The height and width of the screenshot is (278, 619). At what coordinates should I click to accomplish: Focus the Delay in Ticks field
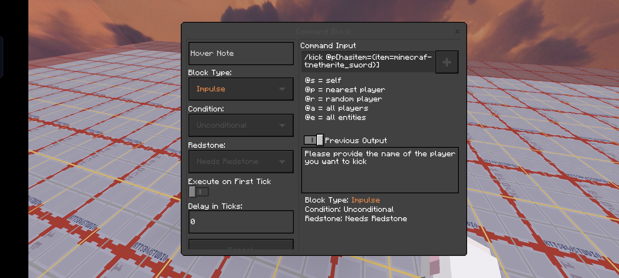coord(241,222)
